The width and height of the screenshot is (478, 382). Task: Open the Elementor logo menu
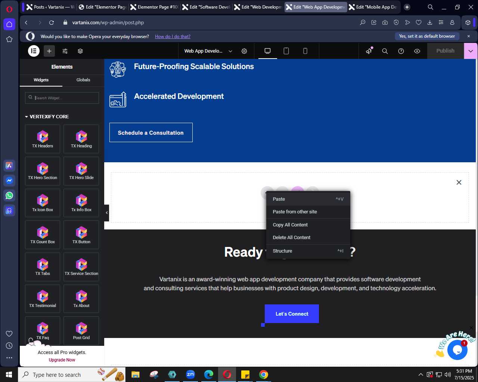pos(34,51)
